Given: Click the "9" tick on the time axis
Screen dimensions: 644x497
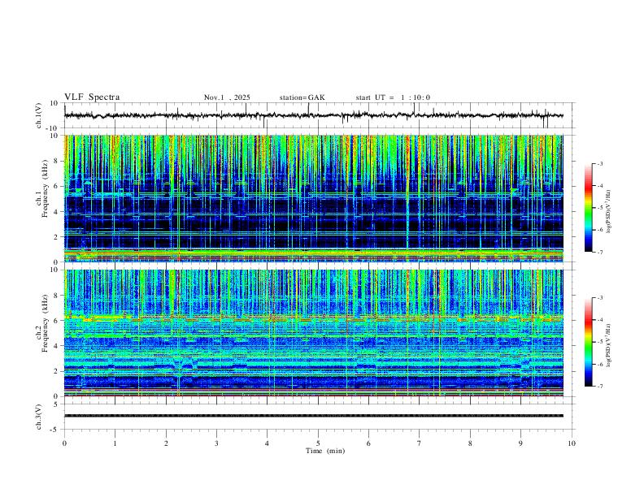Looking at the screenshot, I should [x=520, y=443].
